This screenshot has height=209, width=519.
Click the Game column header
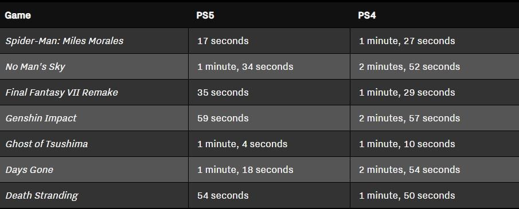coord(18,15)
